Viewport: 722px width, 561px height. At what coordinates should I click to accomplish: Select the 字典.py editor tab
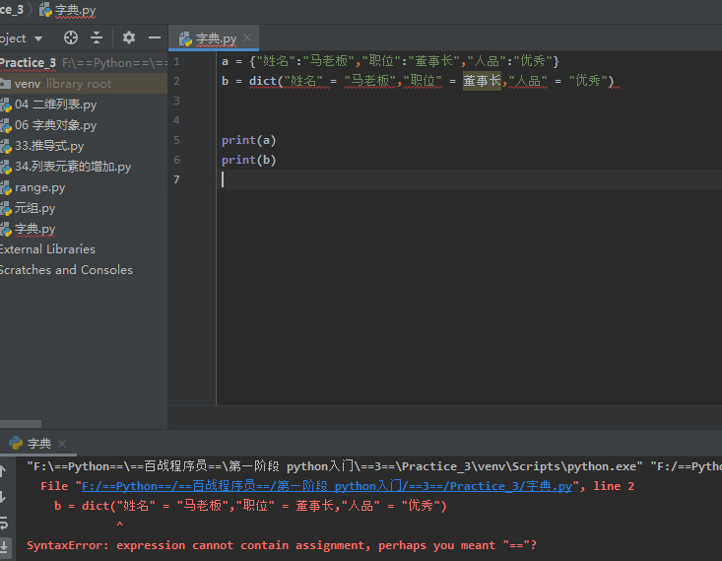pyautogui.click(x=216, y=38)
